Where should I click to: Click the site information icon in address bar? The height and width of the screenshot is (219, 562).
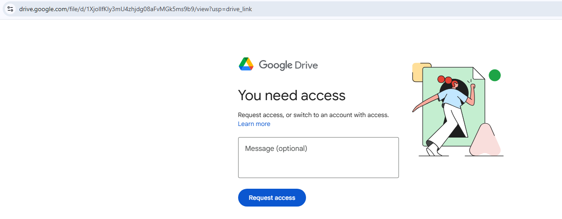coord(10,9)
